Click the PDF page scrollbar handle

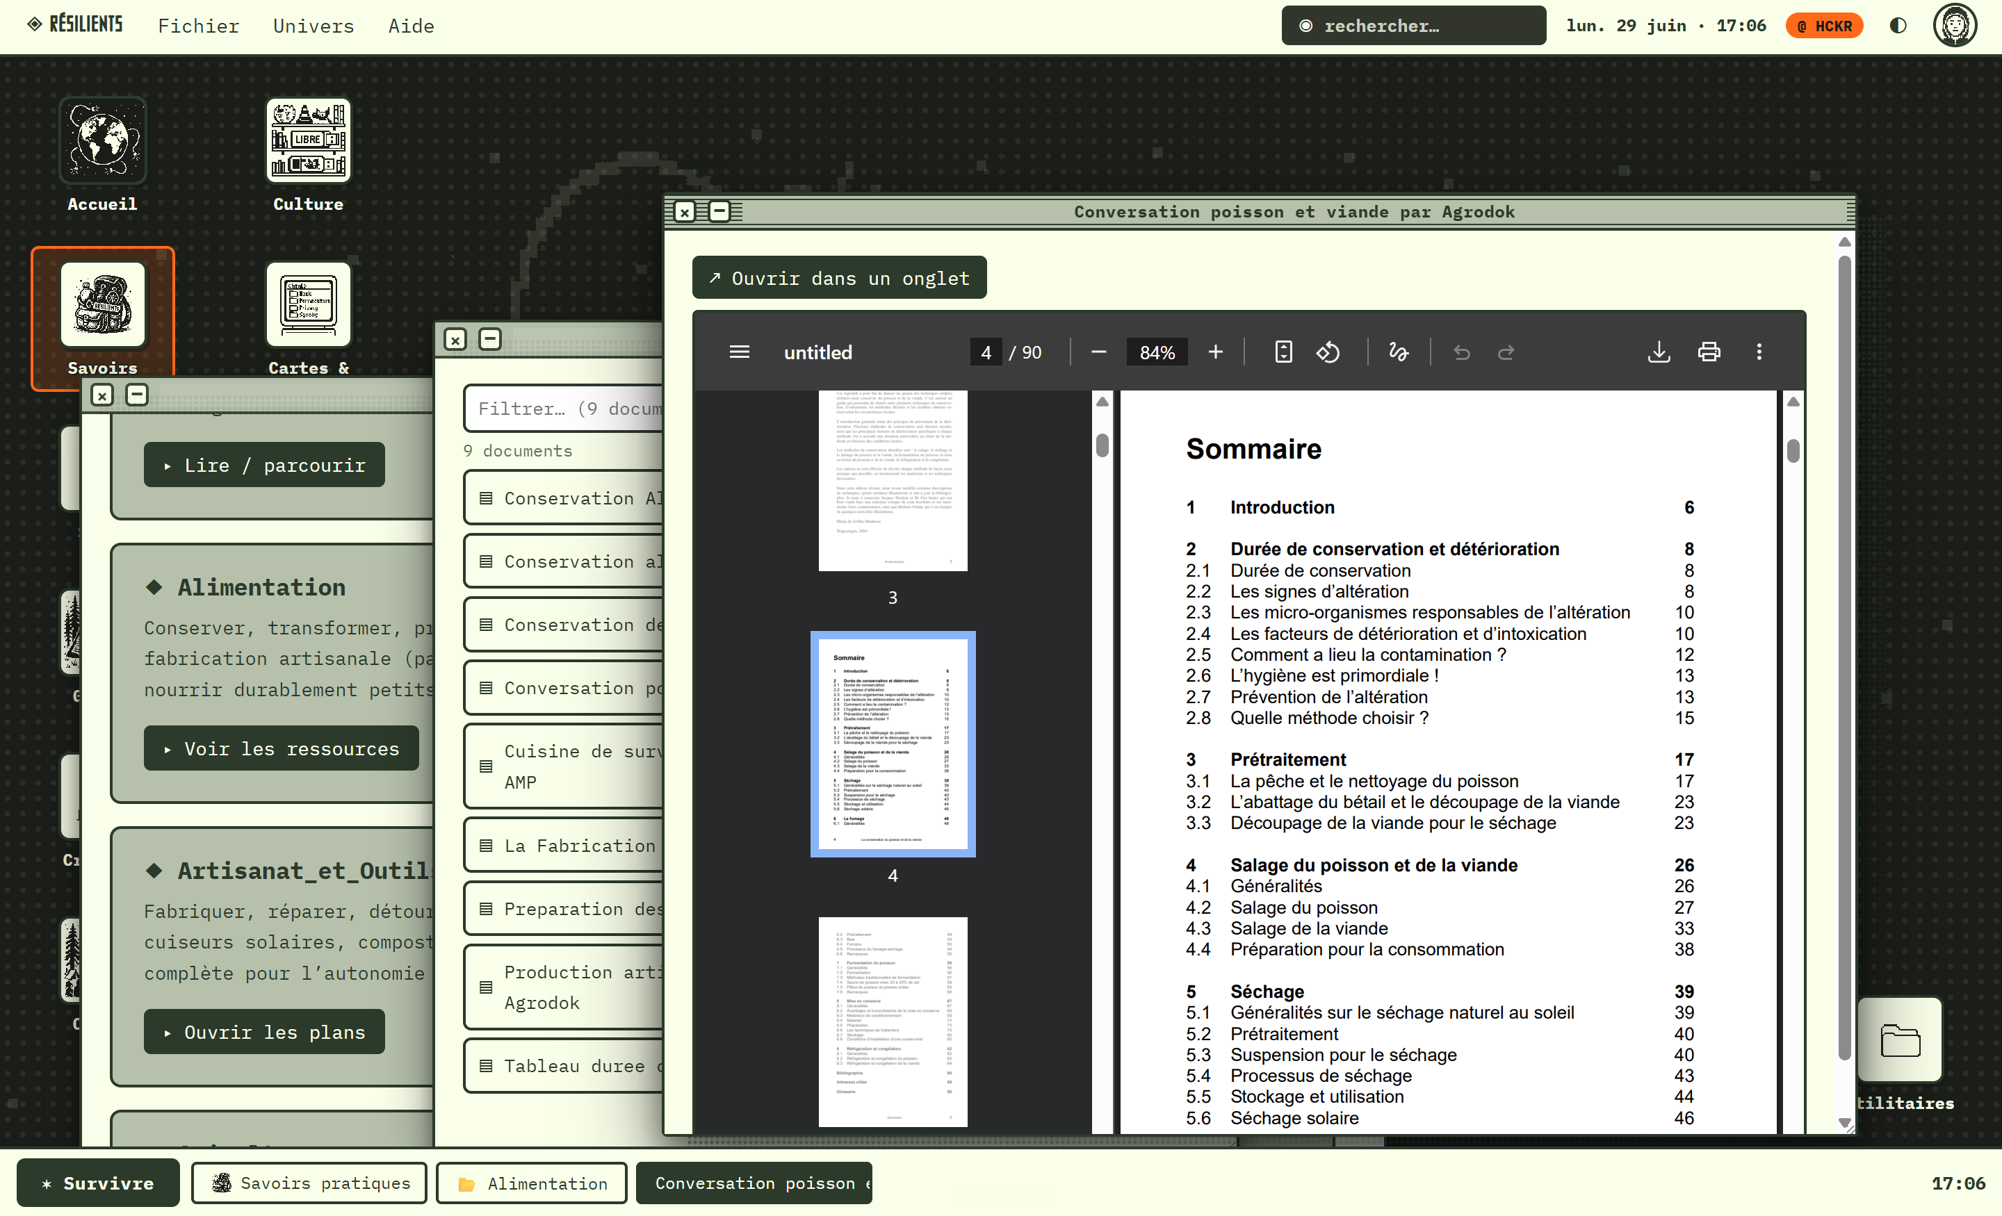(1793, 451)
